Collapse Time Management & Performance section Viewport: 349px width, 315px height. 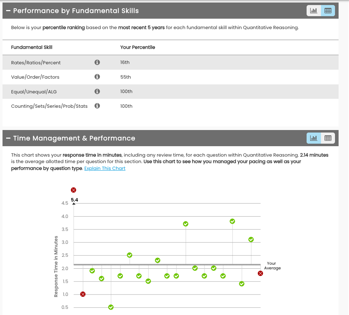tap(8, 138)
